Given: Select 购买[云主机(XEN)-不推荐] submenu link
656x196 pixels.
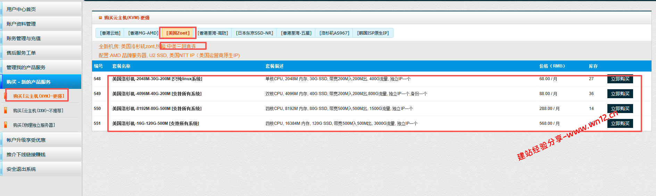Looking at the screenshot, I should pyautogui.click(x=38, y=111).
